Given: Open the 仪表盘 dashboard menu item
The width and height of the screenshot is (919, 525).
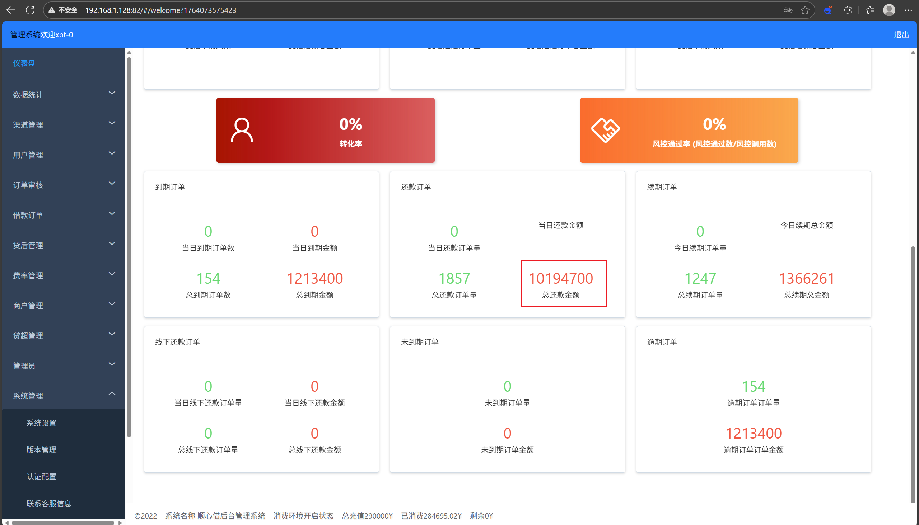Looking at the screenshot, I should tap(24, 63).
